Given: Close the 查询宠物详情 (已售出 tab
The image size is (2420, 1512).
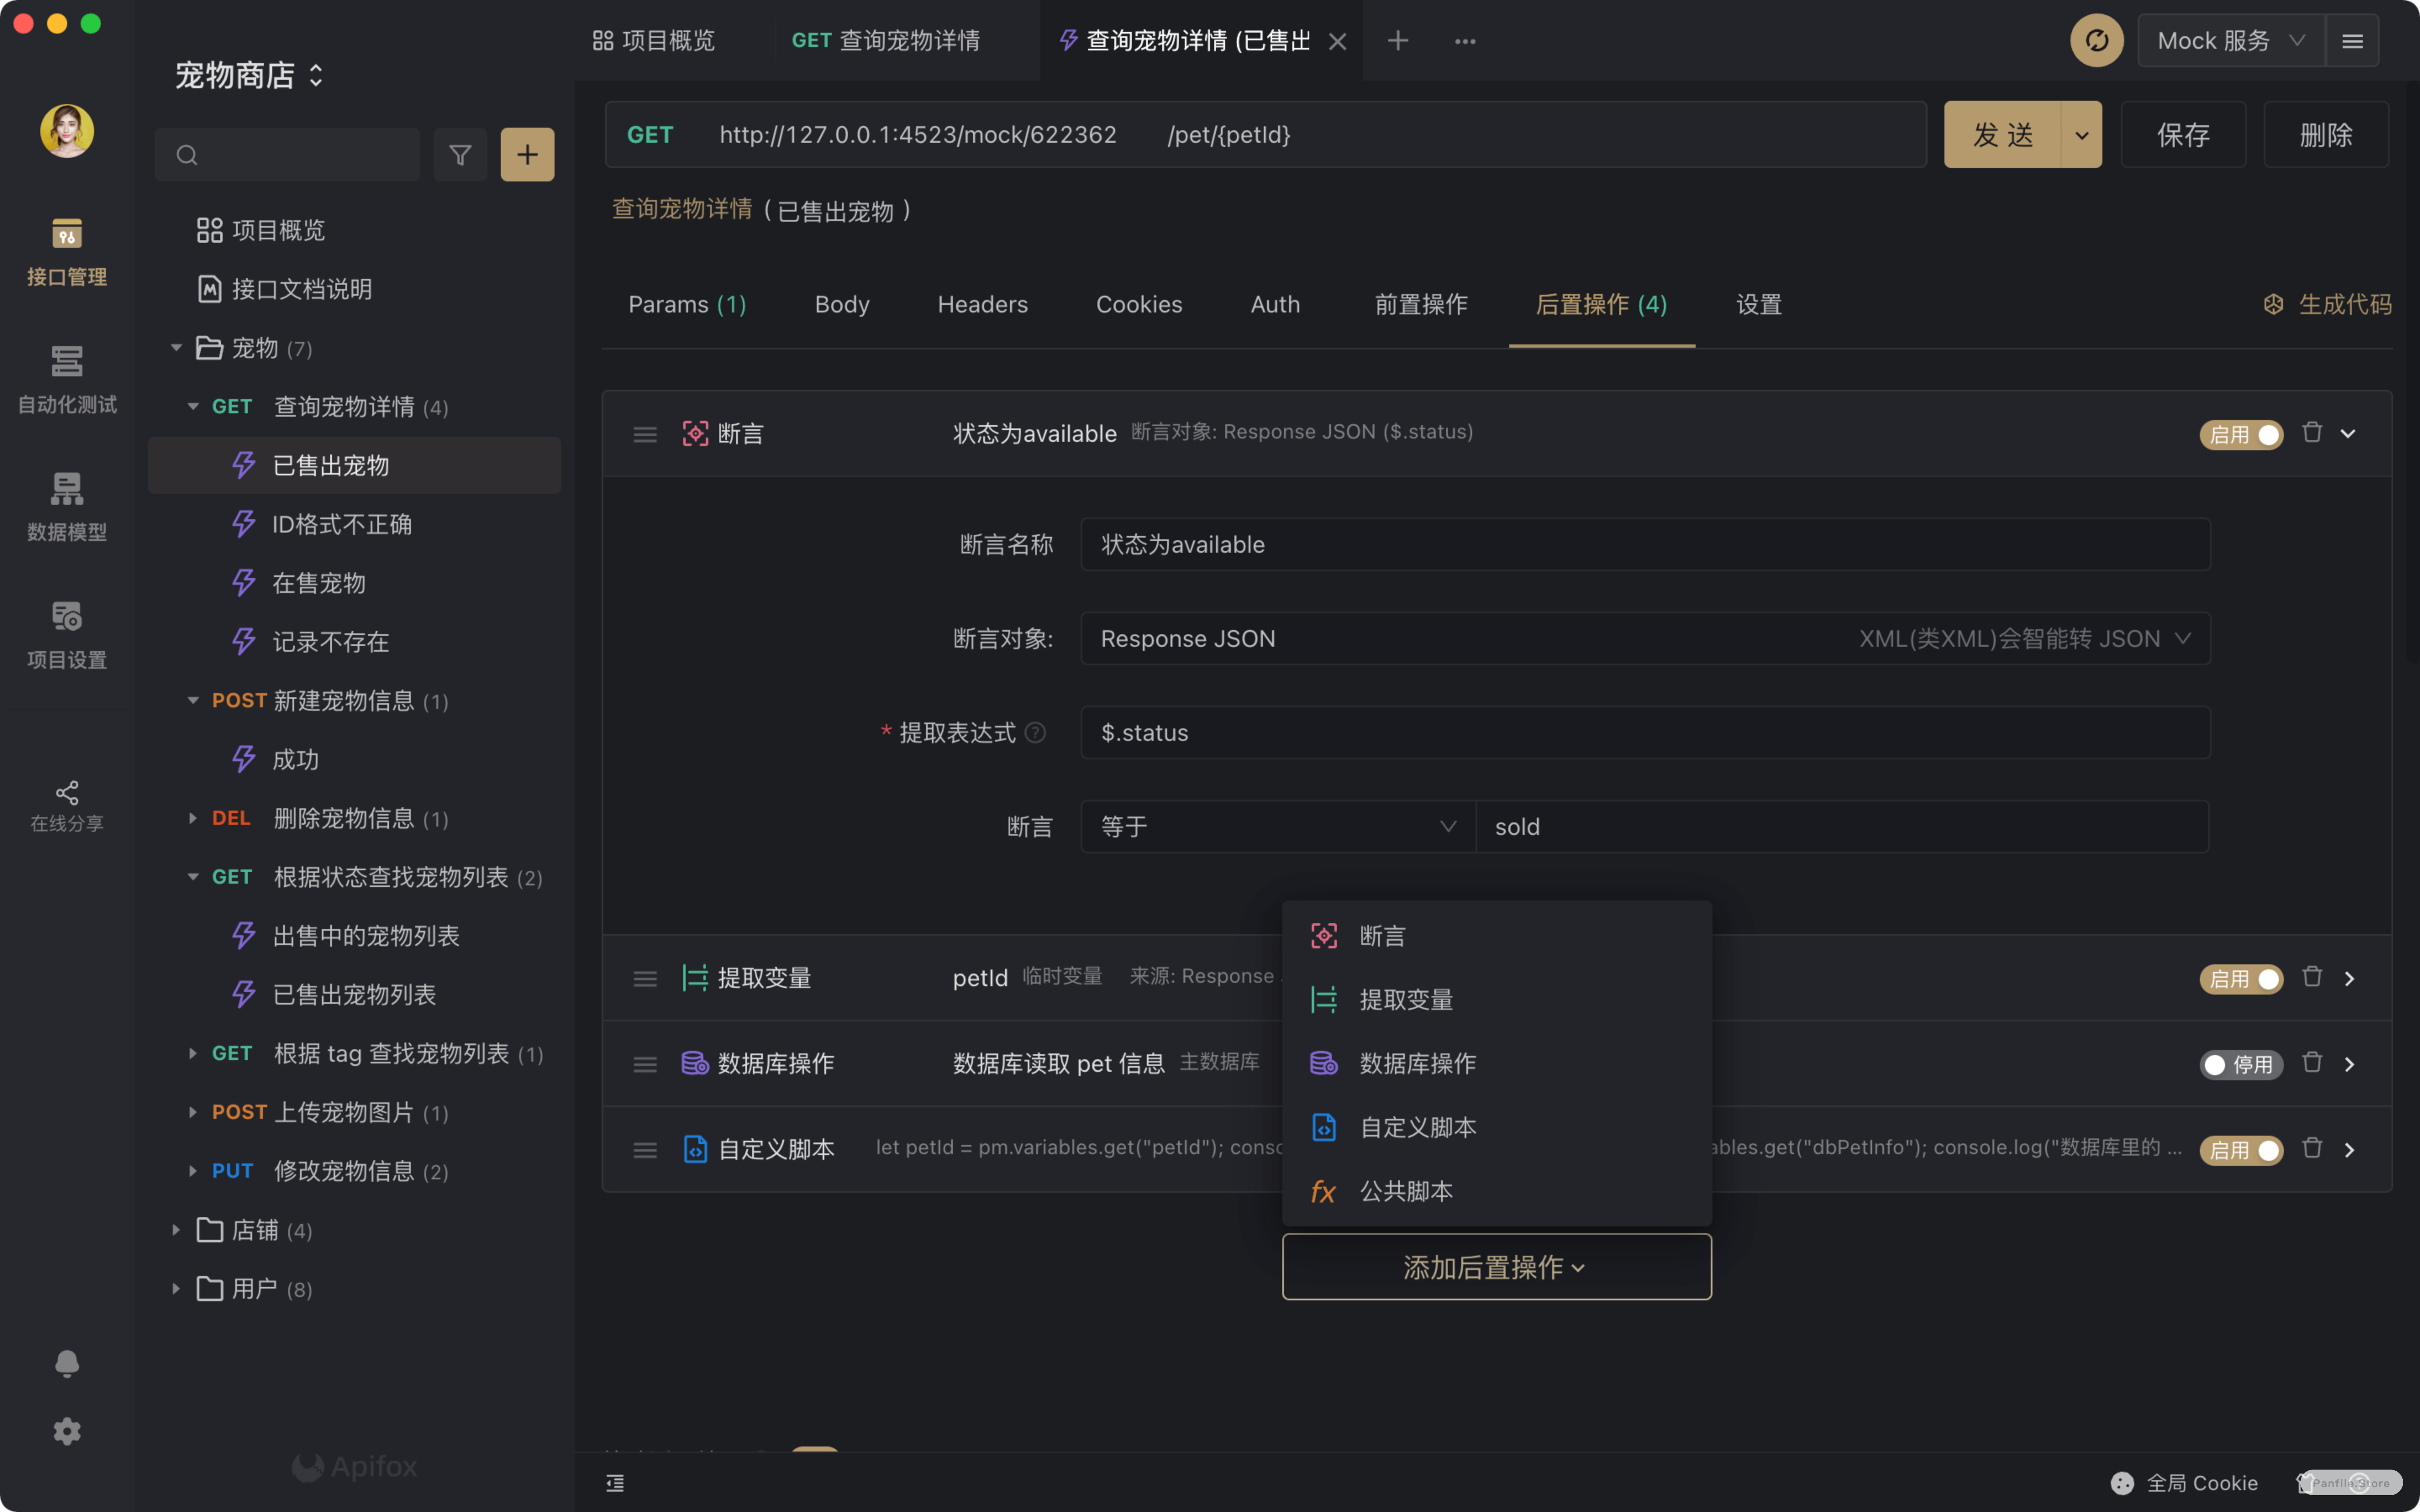Looking at the screenshot, I should coord(1337,41).
